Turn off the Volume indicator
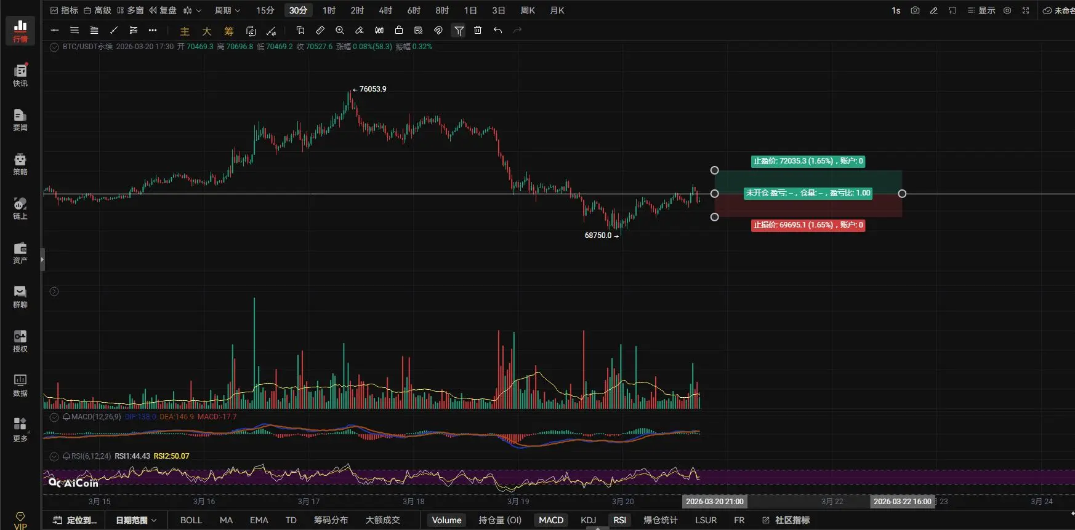The height and width of the screenshot is (530, 1075). click(446, 520)
